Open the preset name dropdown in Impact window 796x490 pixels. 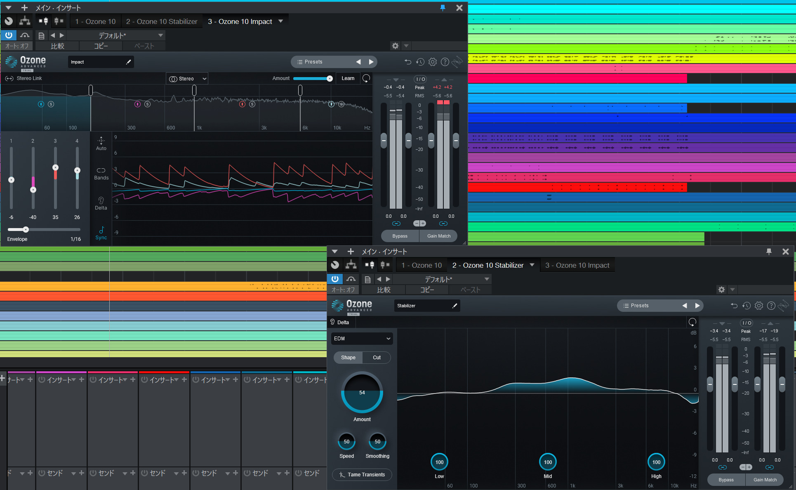(x=115, y=35)
